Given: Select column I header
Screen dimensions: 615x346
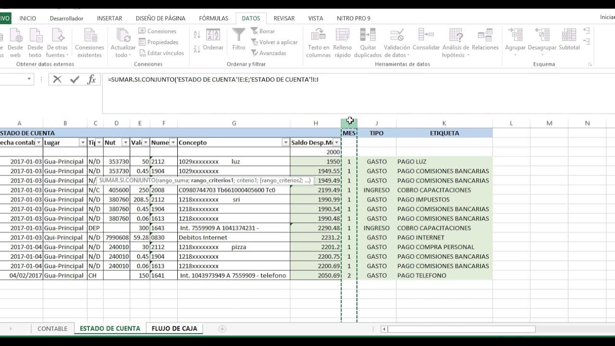Looking at the screenshot, I should 349,123.
